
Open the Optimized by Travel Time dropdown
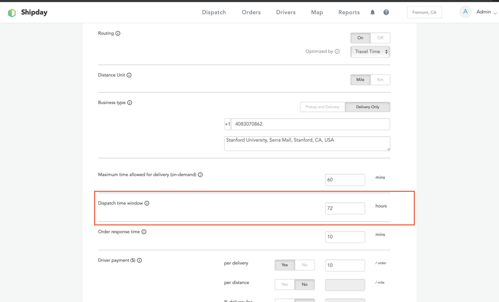[x=371, y=52]
